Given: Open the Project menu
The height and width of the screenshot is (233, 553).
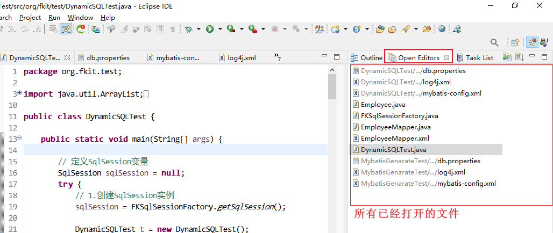Looking at the screenshot, I should [30, 18].
